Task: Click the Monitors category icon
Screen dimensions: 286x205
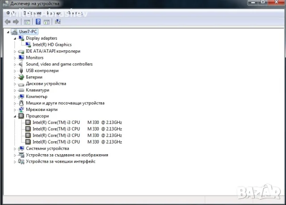Action: coord(21,57)
